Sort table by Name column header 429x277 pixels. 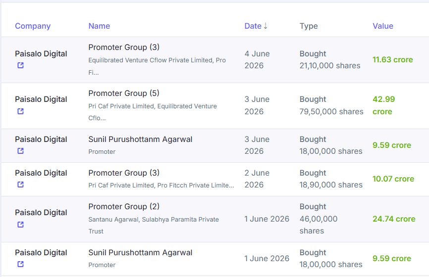click(99, 26)
